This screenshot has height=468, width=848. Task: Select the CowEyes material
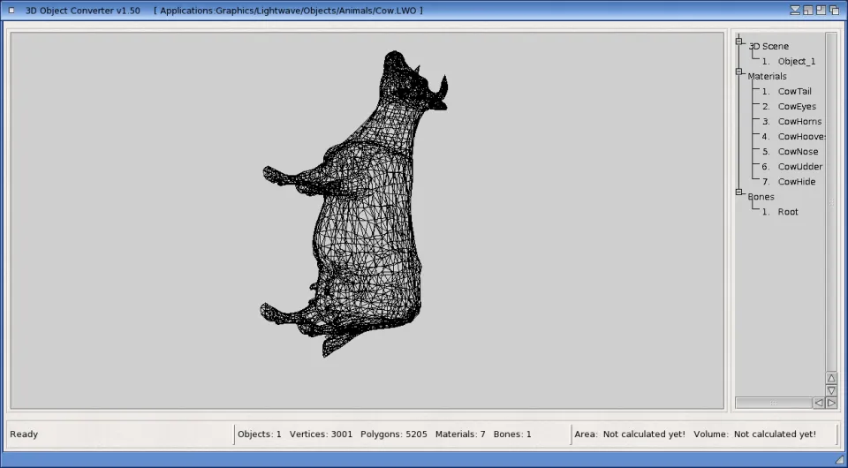(x=796, y=107)
